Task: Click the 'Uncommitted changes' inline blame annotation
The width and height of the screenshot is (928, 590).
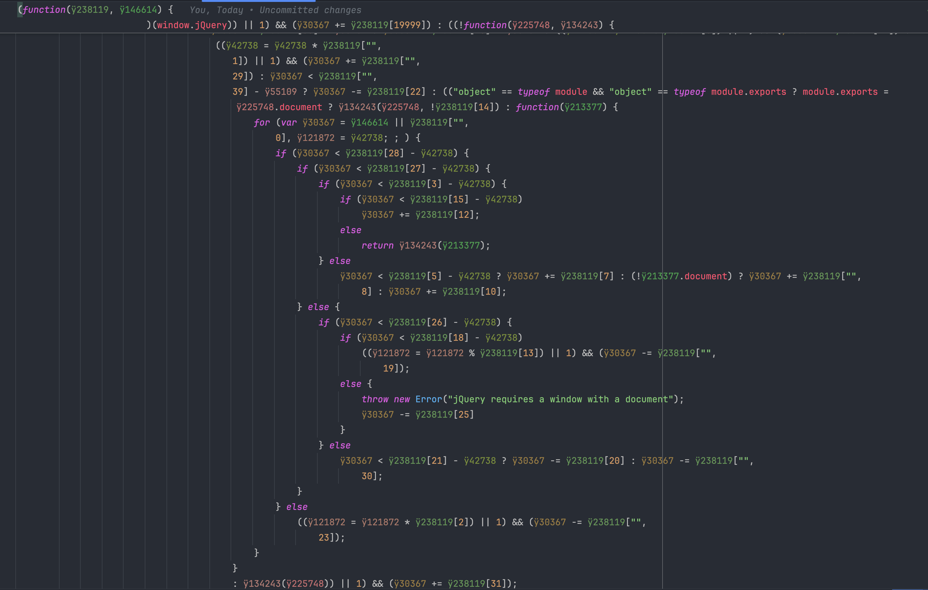Action: (310, 10)
